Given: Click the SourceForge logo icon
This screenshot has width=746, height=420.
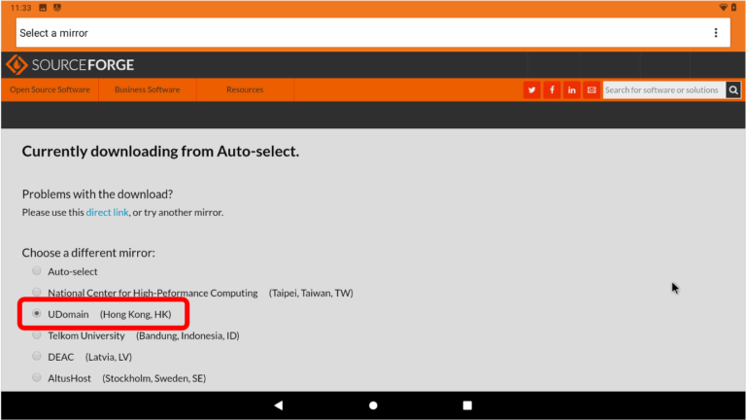Looking at the screenshot, I should click(17, 65).
